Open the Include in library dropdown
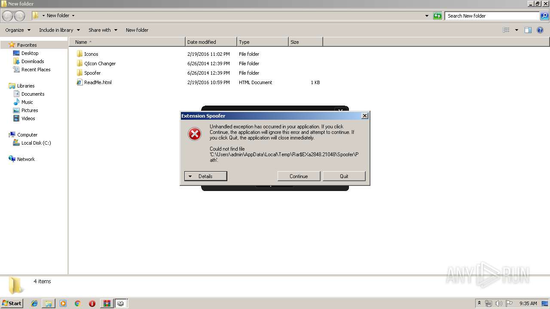The height and width of the screenshot is (309, 550). pyautogui.click(x=60, y=30)
